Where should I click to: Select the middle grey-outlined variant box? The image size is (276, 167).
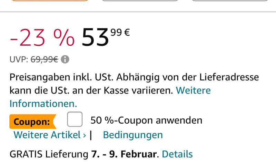[140, 0]
